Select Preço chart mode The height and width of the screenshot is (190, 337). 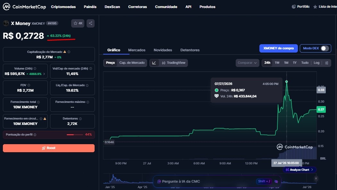pos(110,63)
